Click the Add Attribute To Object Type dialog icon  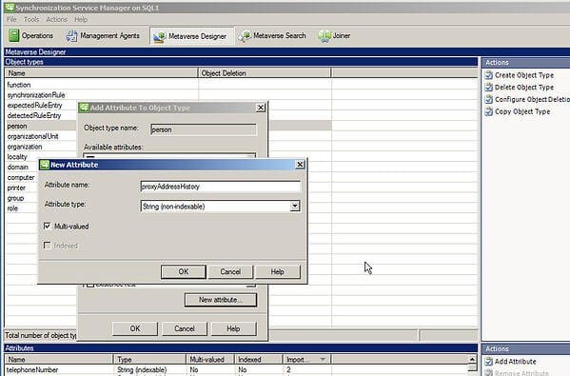coord(84,108)
